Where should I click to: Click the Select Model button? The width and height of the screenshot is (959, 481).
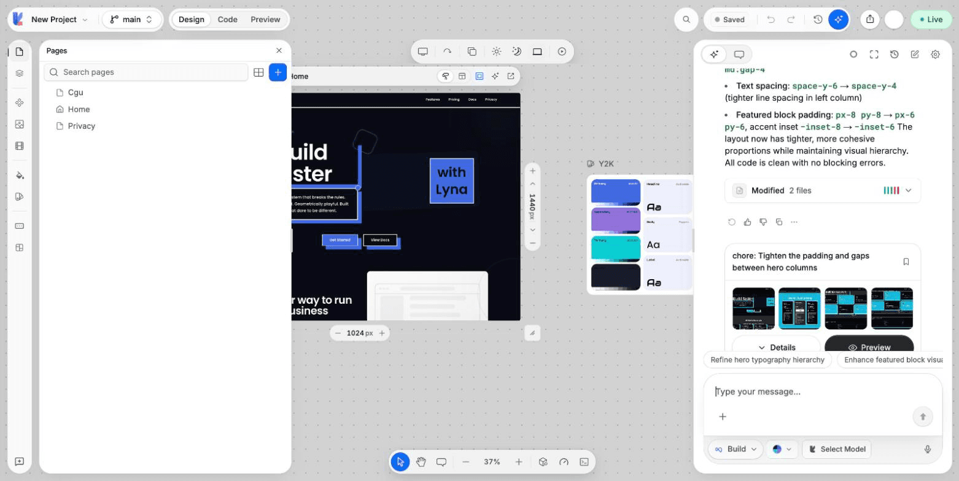pos(837,449)
